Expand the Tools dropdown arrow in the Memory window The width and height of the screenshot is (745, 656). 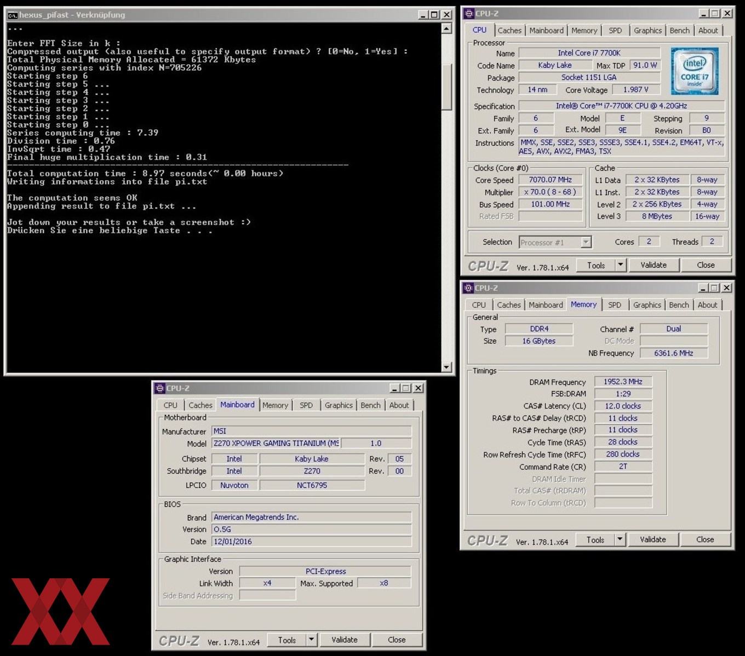pyautogui.click(x=620, y=539)
